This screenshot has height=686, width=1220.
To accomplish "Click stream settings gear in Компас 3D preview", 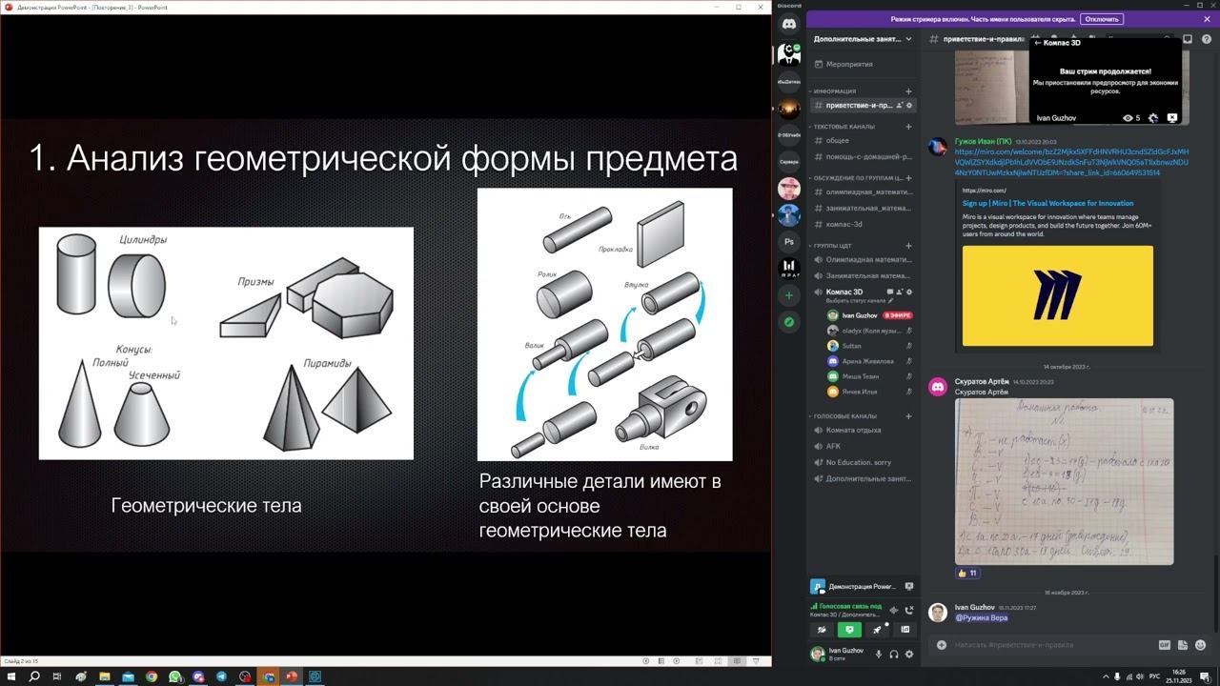I will (x=1153, y=118).
